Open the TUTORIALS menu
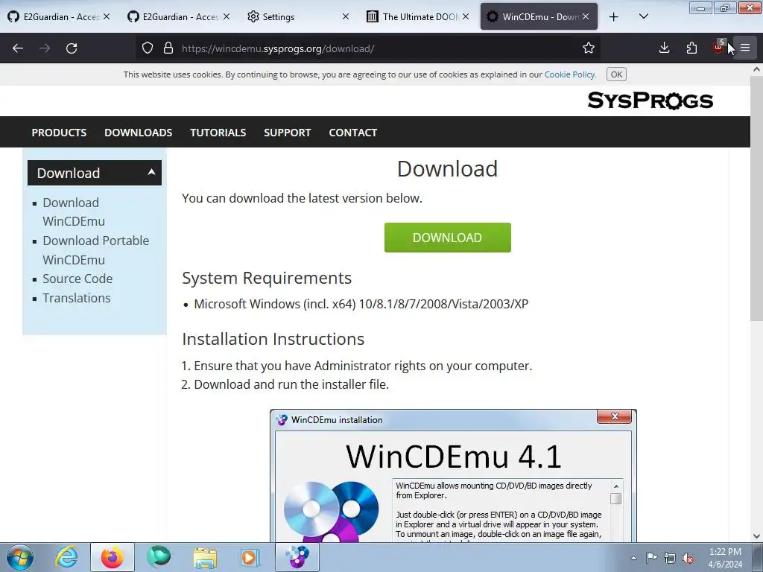The height and width of the screenshot is (572, 763). (218, 133)
